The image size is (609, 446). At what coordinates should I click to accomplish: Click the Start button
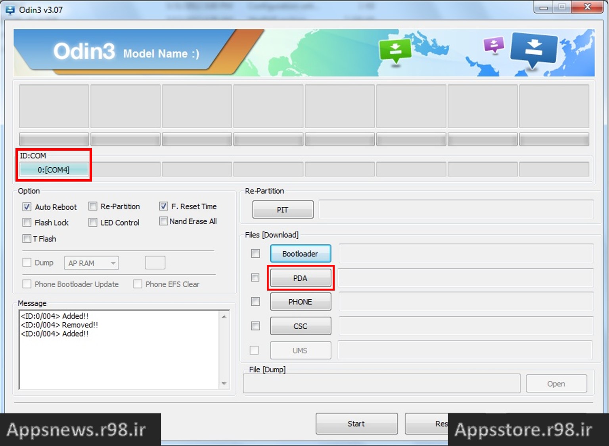356,423
